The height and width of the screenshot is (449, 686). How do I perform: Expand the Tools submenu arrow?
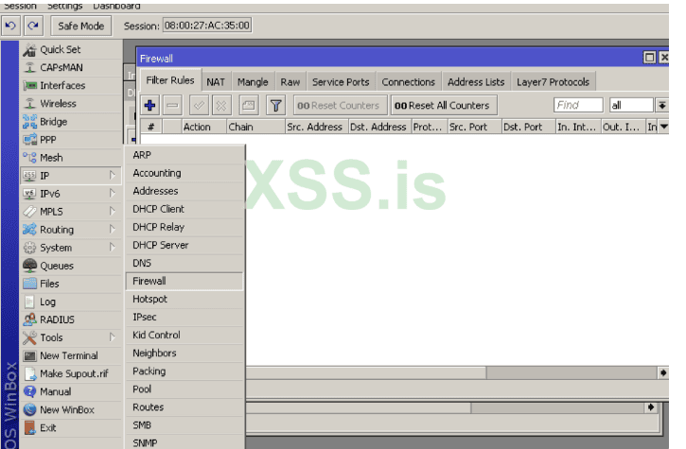[x=112, y=337]
